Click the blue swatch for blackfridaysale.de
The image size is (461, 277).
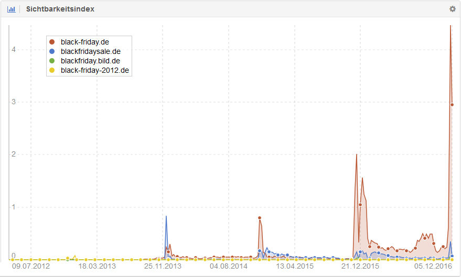[52, 51]
